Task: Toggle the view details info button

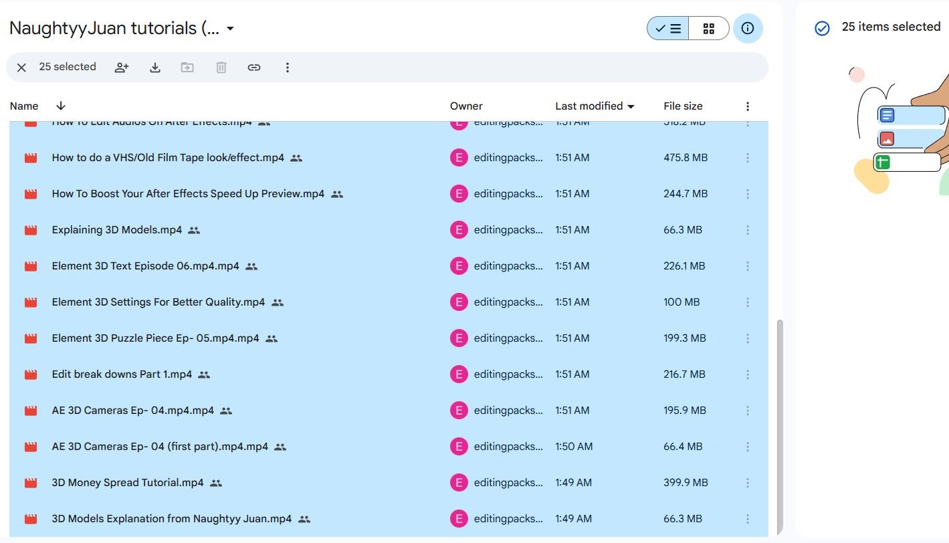Action: [x=748, y=29]
